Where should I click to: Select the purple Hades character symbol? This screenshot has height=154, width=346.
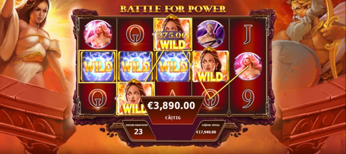tap(211, 34)
